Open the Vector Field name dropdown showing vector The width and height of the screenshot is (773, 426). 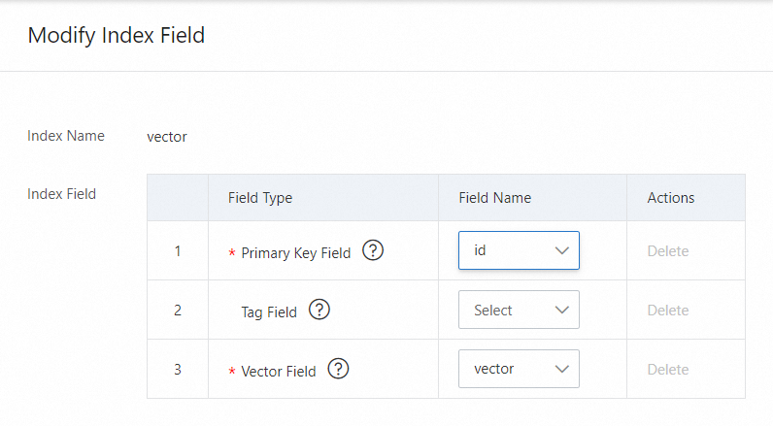pos(519,369)
